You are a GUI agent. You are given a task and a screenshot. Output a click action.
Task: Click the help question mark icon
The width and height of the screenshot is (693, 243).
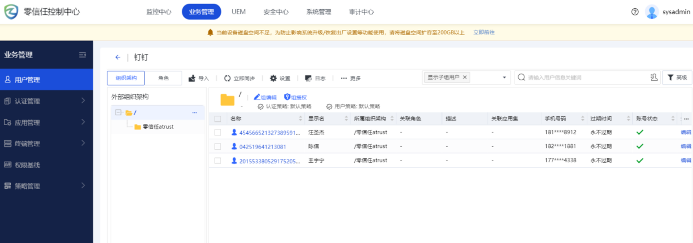[x=635, y=11]
